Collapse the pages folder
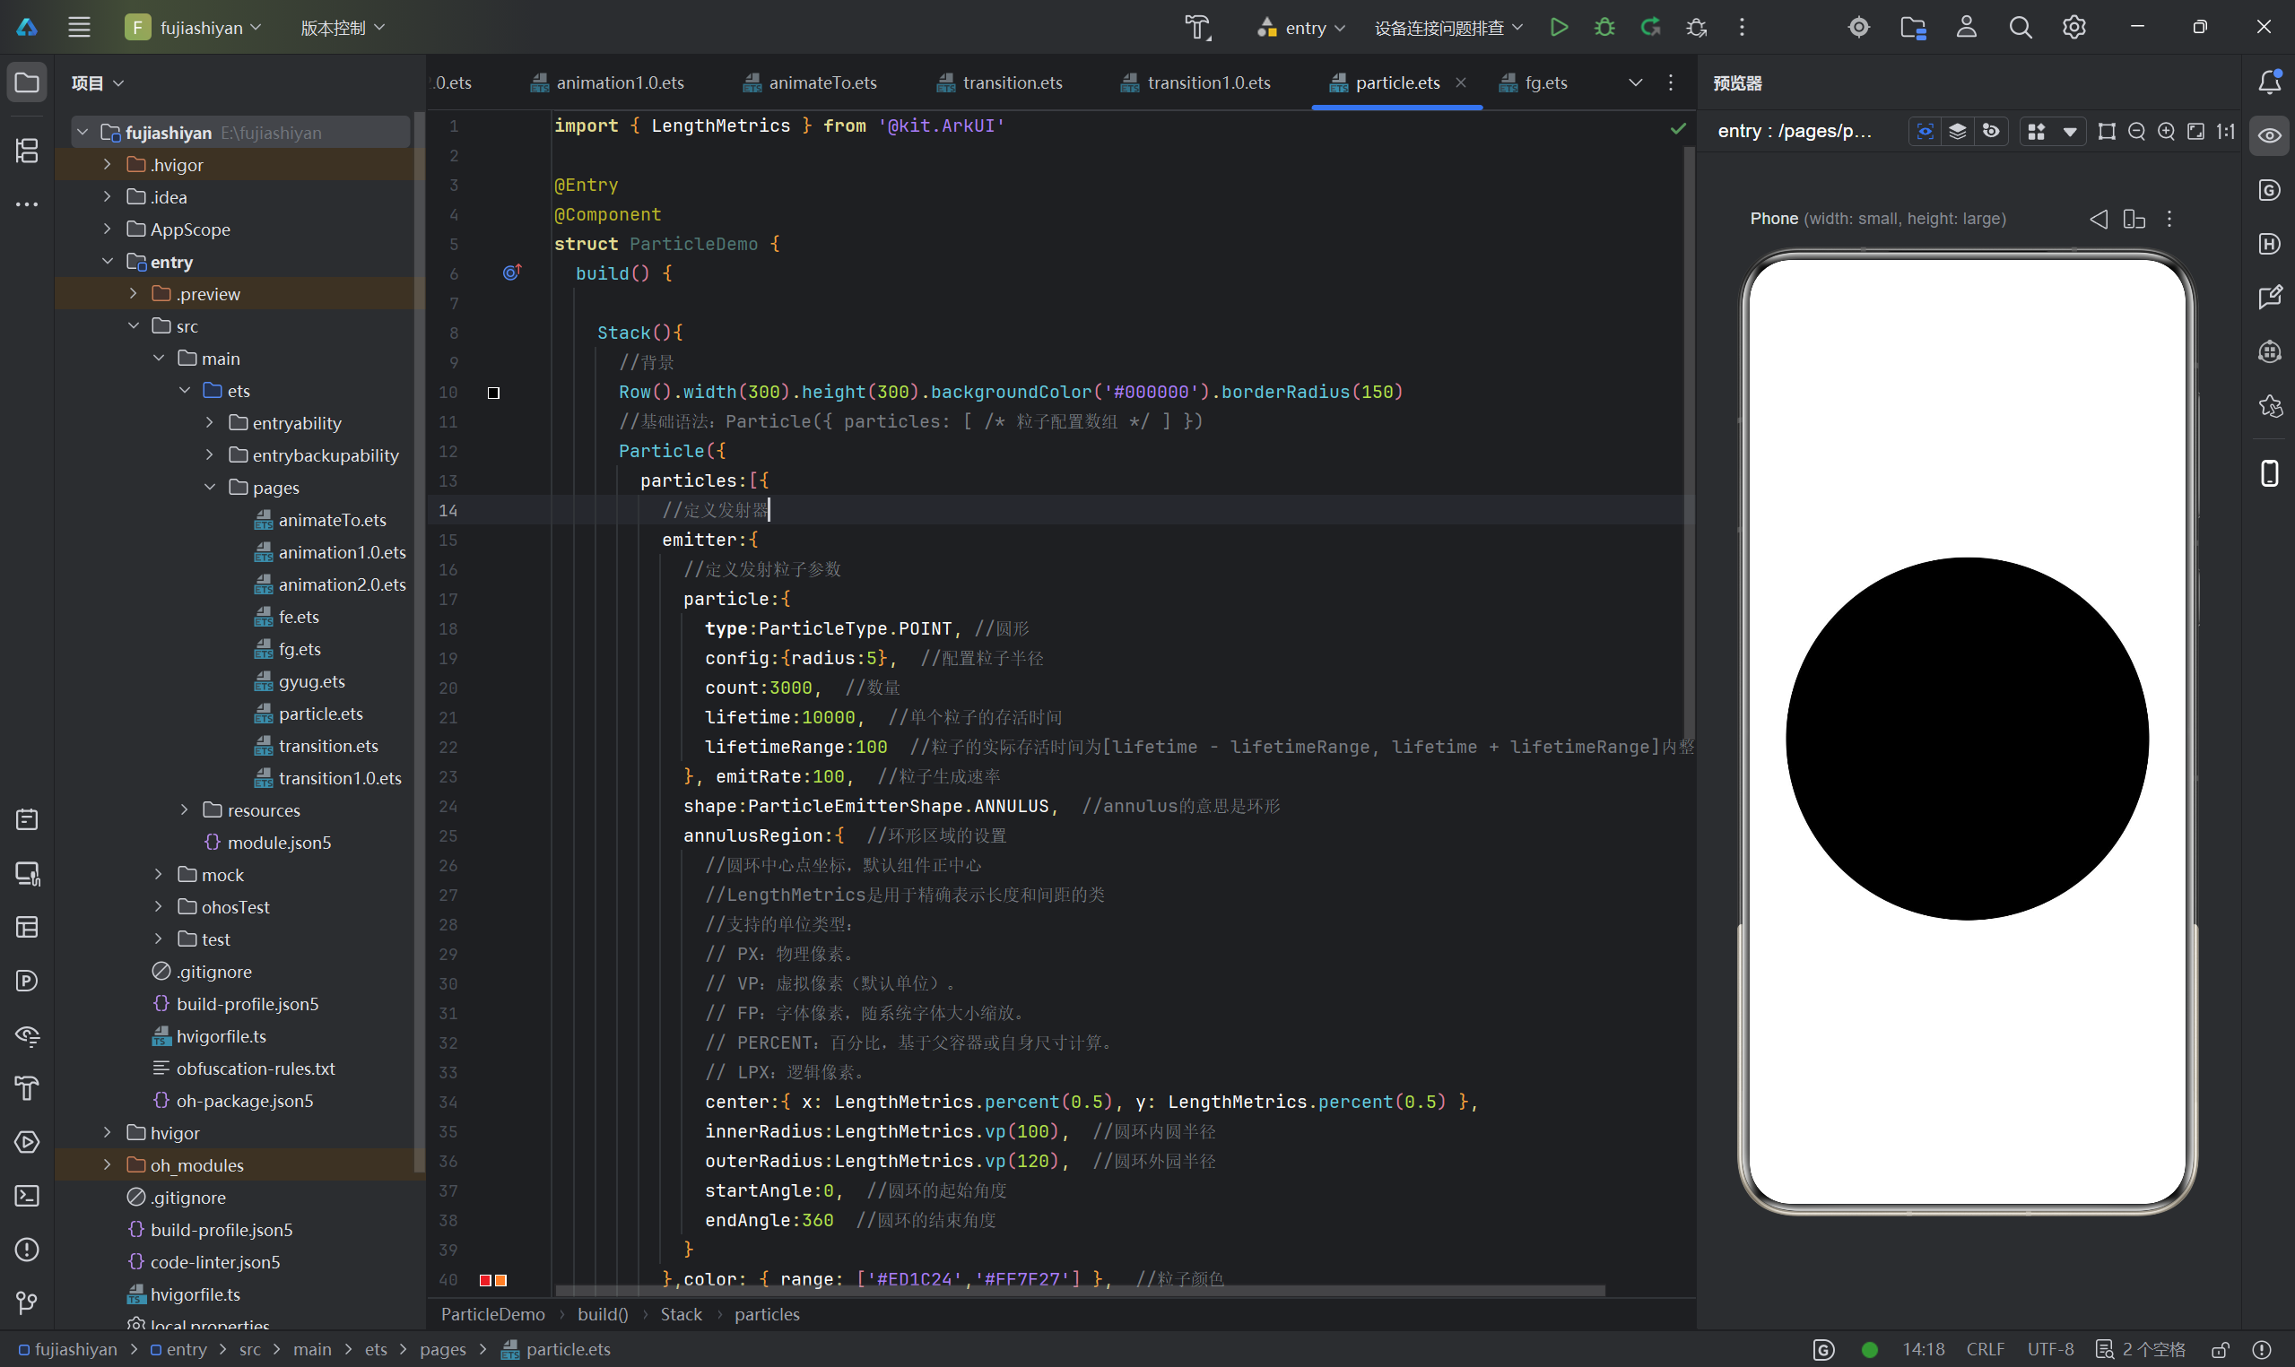Screen dimensions: 2295x1367 (x=210, y=488)
